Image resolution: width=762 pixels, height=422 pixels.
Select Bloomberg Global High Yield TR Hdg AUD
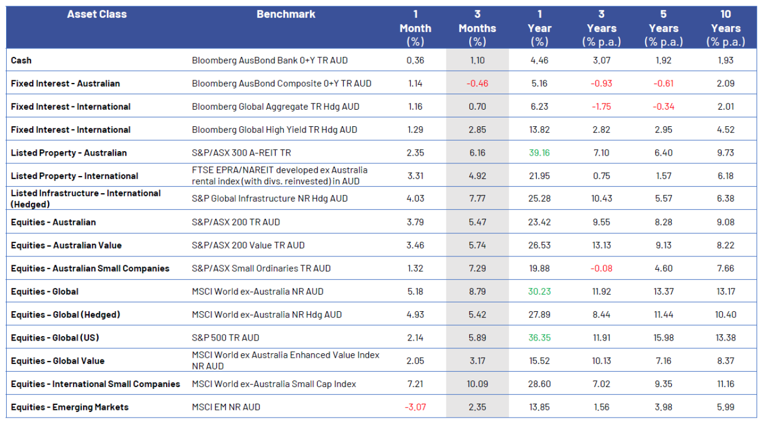pos(274,130)
